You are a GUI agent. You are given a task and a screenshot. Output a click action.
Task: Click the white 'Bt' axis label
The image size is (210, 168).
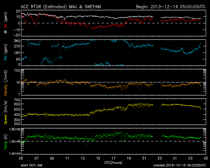(x=6, y=31)
